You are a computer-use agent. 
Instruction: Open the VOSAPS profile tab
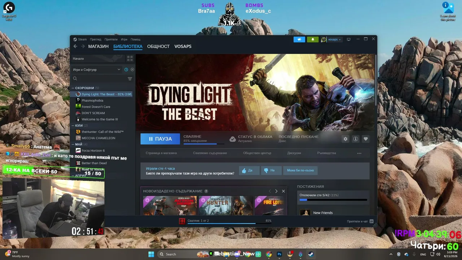(x=183, y=47)
